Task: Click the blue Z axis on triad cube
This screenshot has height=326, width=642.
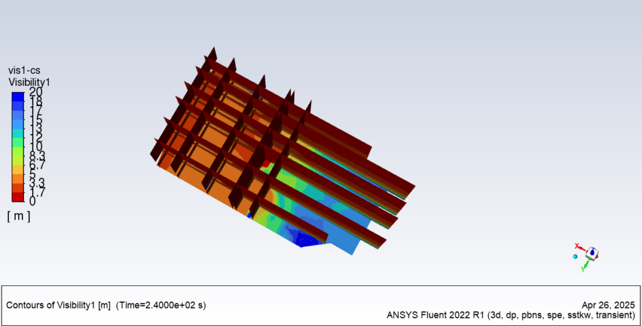Action: [592, 252]
